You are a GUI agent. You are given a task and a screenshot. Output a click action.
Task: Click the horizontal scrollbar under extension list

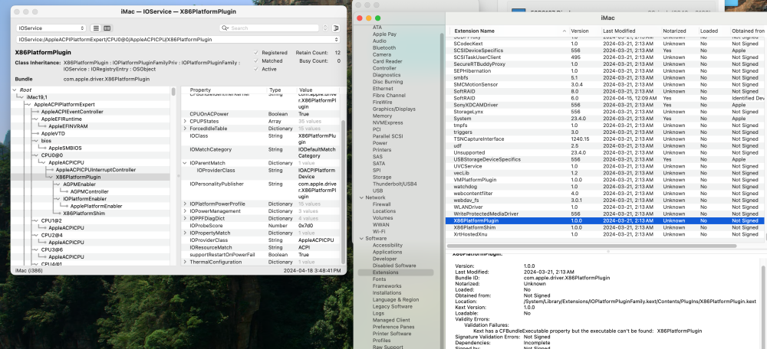(591, 246)
